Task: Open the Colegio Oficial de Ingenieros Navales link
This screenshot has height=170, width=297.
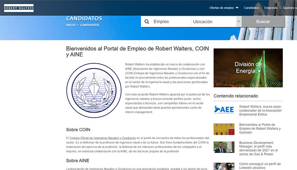Action: click(103, 138)
